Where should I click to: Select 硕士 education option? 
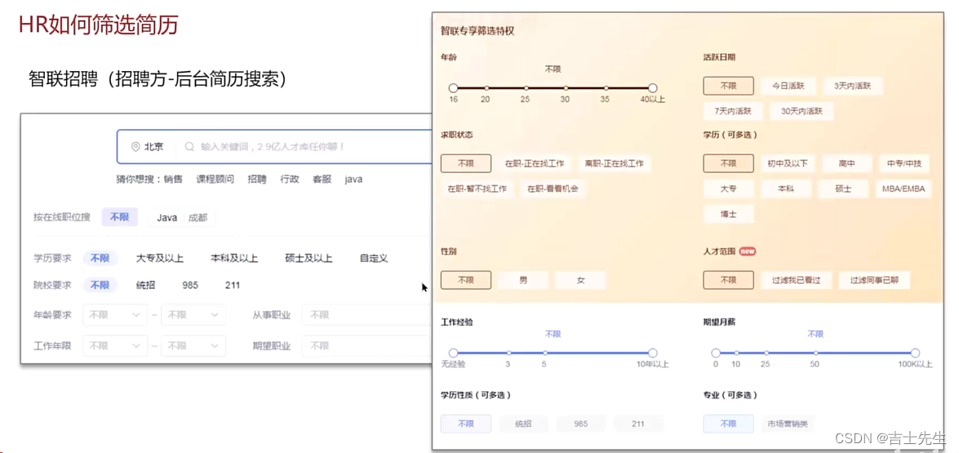(x=843, y=189)
